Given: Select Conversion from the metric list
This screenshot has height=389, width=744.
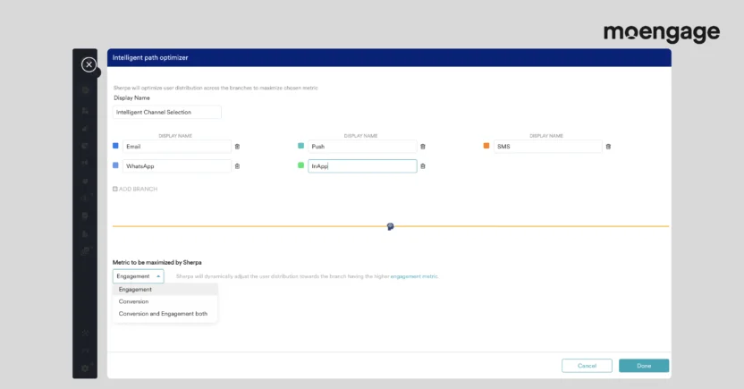Looking at the screenshot, I should point(165,301).
